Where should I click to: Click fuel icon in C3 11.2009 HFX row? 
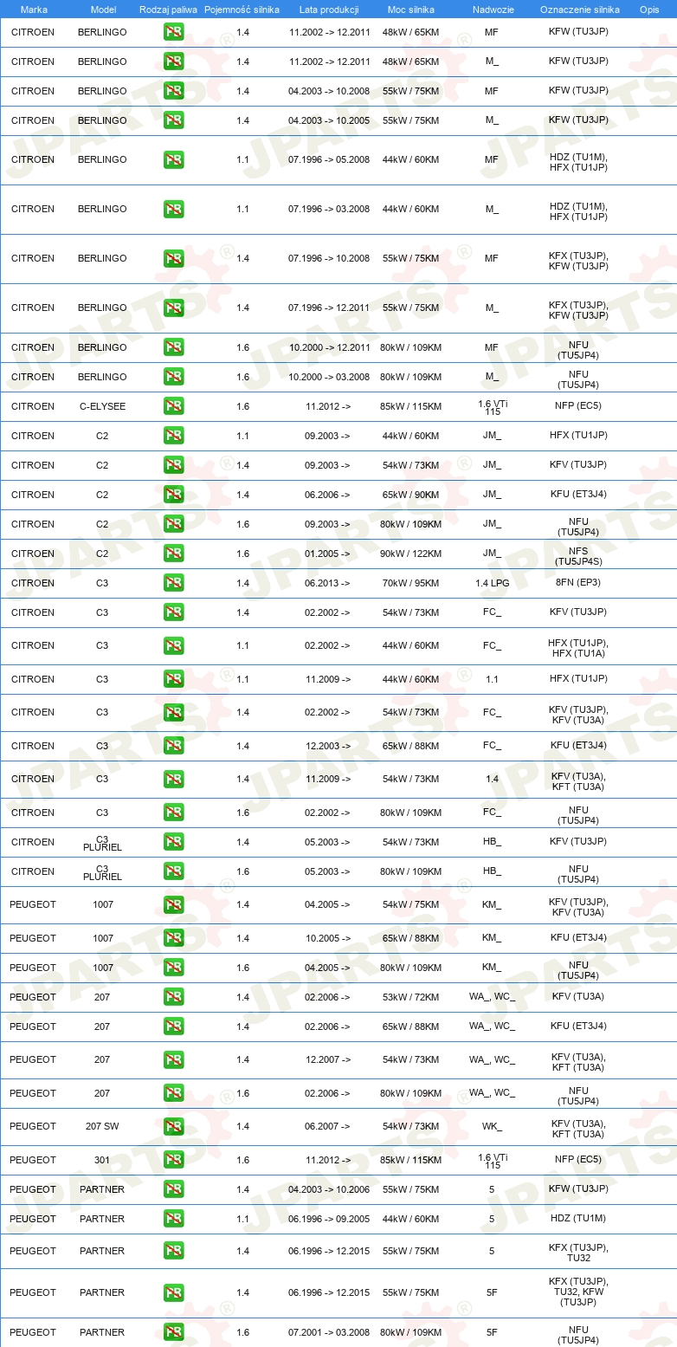coord(173,679)
